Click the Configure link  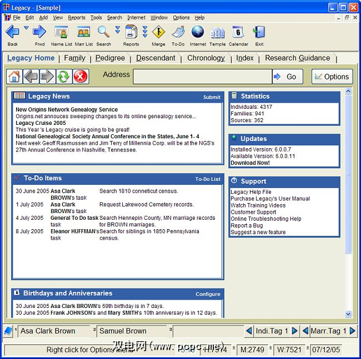click(208, 294)
